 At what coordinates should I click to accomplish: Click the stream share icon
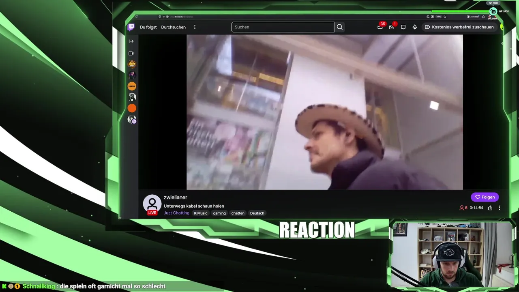[x=490, y=208]
